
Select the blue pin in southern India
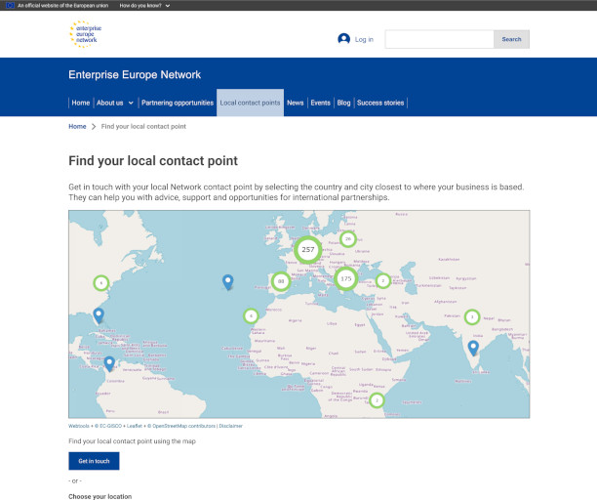click(x=473, y=348)
